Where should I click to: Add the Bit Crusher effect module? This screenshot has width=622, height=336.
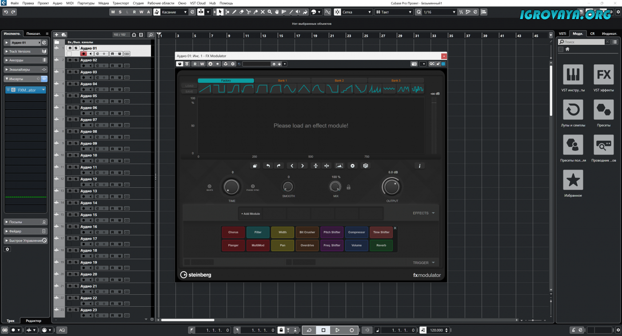[x=307, y=232]
